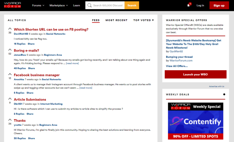234x142 pixels.
Task: Share the 'Boring e-mails?' thread
Action: click(31, 68)
